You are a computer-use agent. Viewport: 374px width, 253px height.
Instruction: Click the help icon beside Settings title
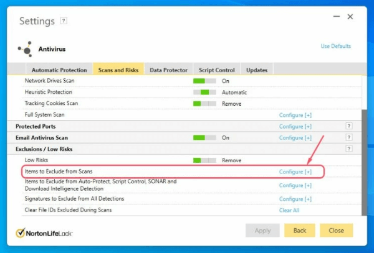tap(64, 21)
